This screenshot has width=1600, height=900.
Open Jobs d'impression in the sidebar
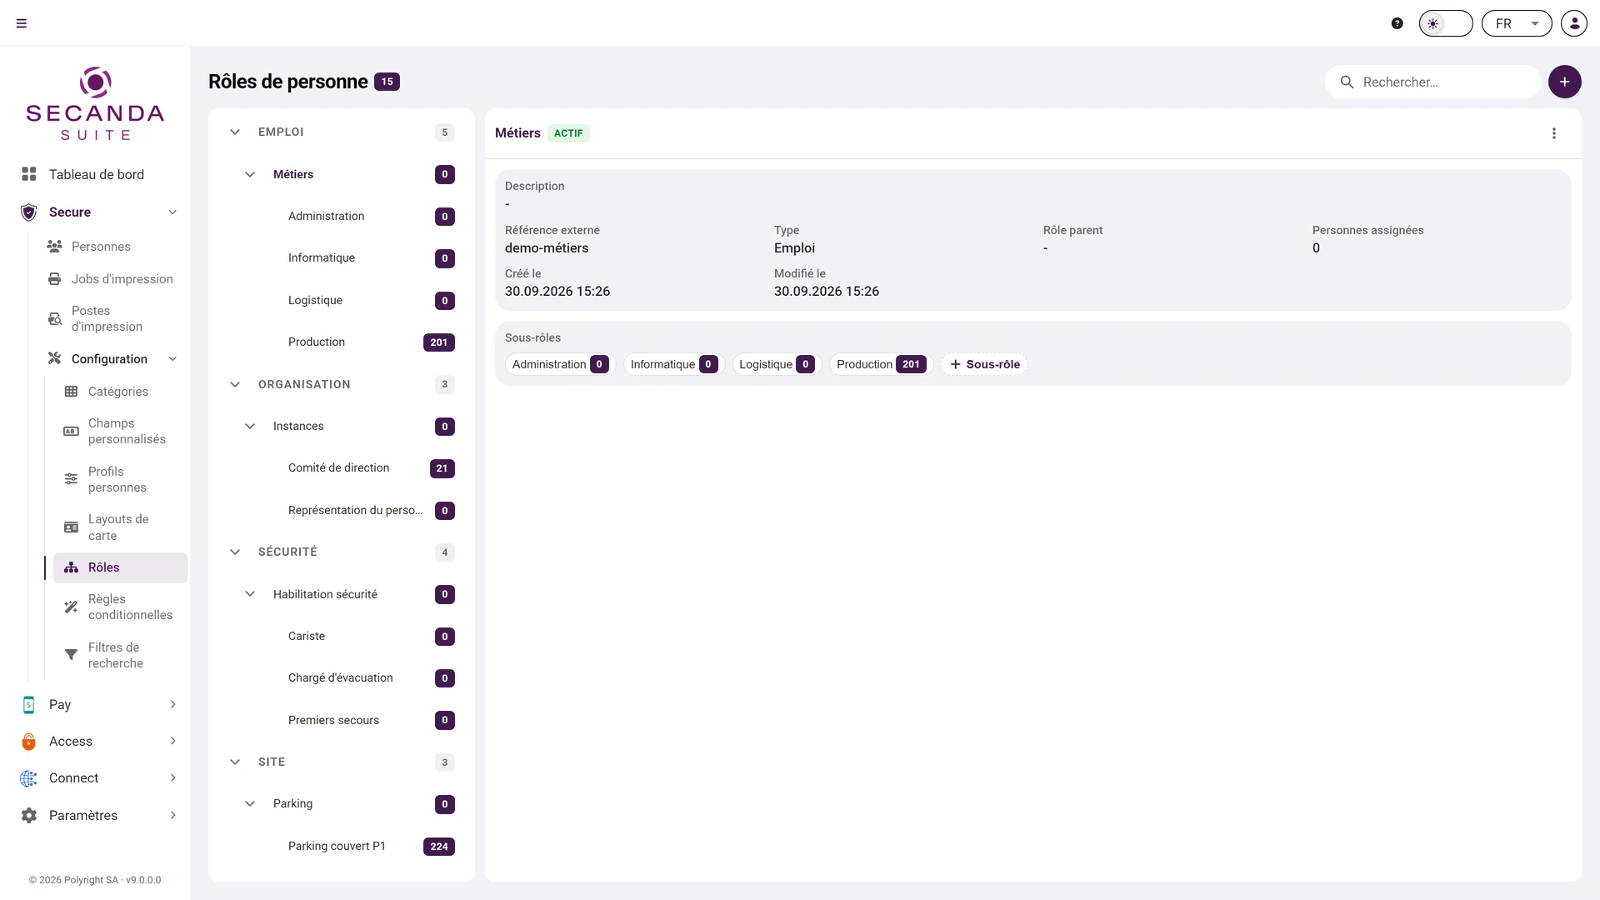(x=112, y=279)
